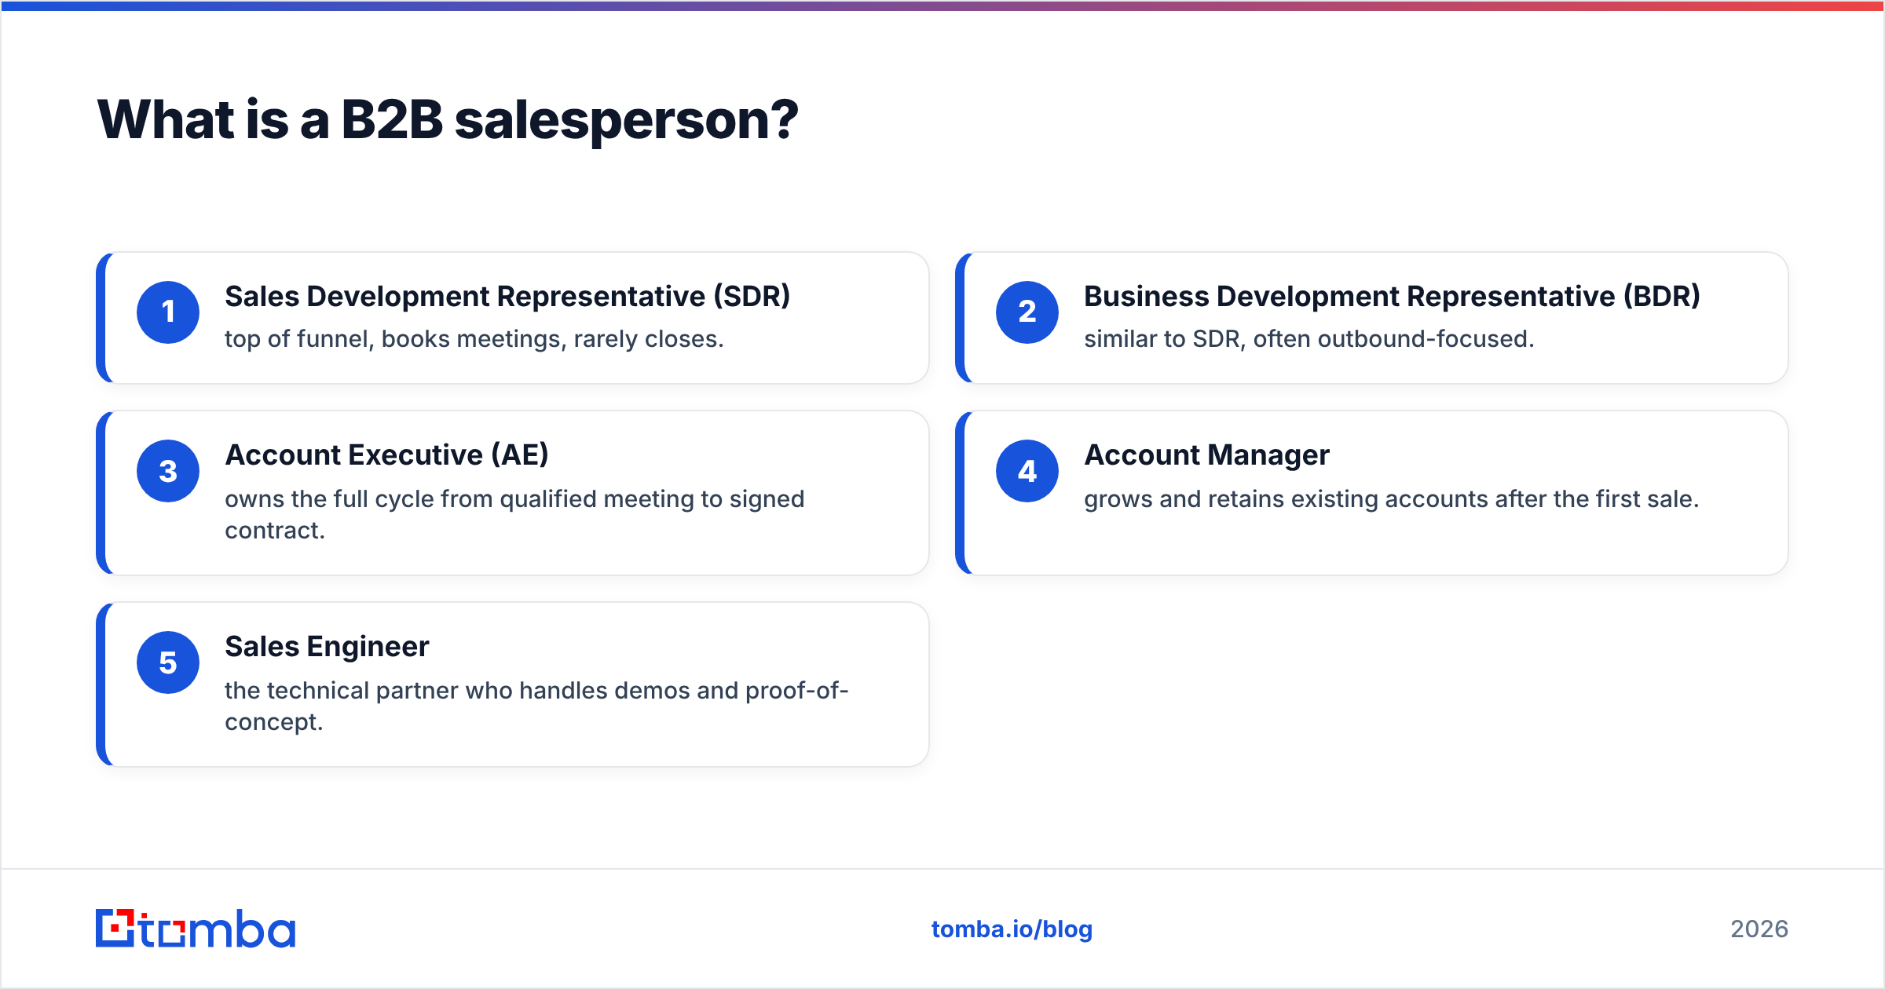Screen dimensions: 1885x989
Task: Click the tomba logo
Action: pos(196,929)
